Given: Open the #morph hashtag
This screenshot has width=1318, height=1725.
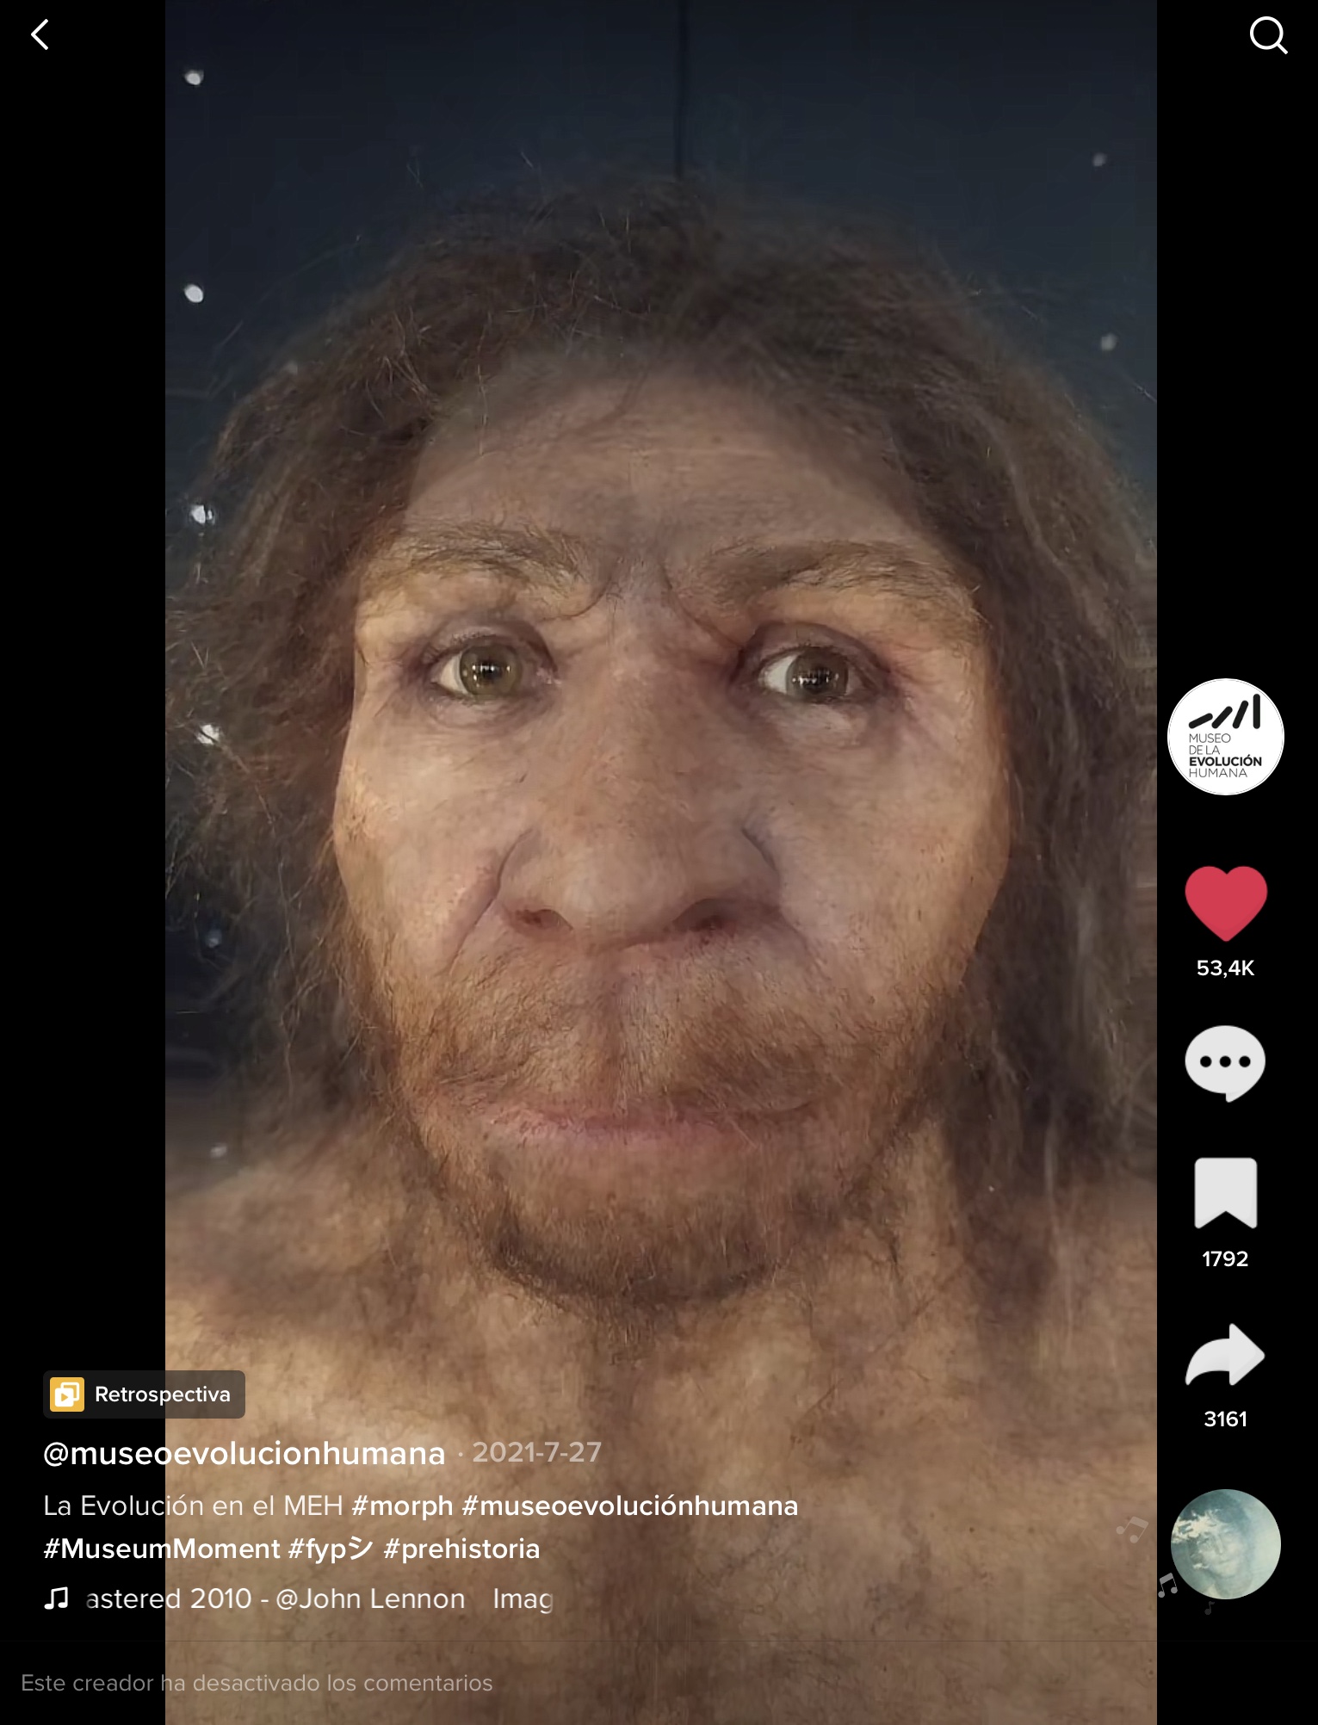Looking at the screenshot, I should 402,1506.
